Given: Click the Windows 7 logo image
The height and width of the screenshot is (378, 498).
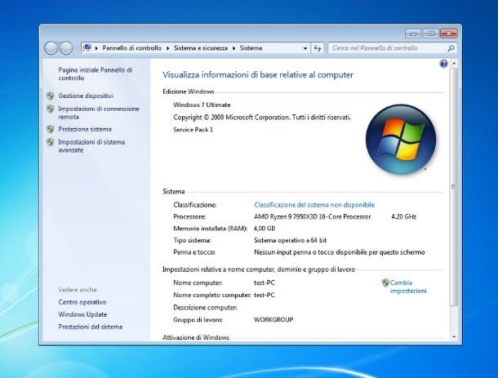Looking at the screenshot, I should click(x=401, y=139).
